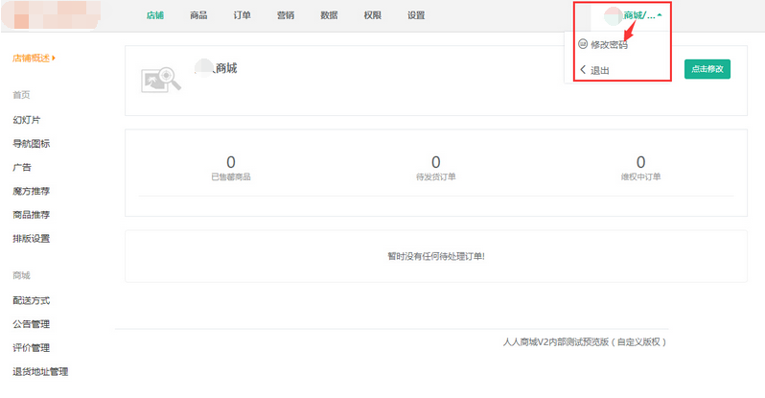This screenshot has height=398, width=765.
Task: Click the user avatar in top bar
Action: (x=613, y=15)
